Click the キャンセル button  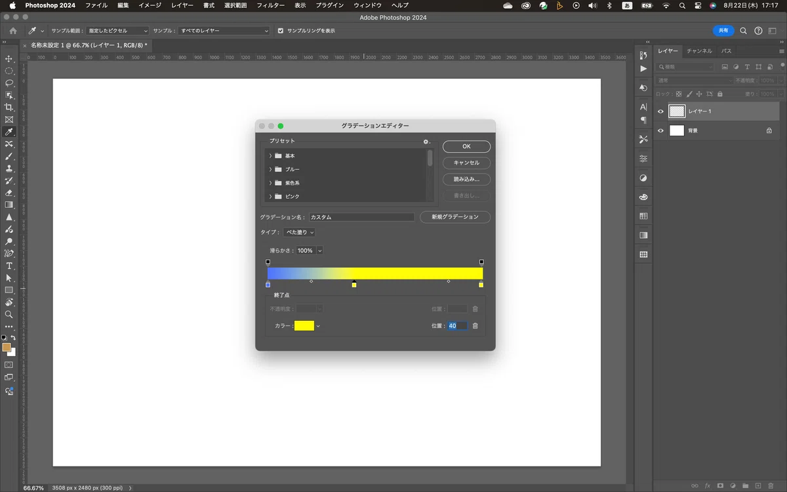pyautogui.click(x=466, y=163)
